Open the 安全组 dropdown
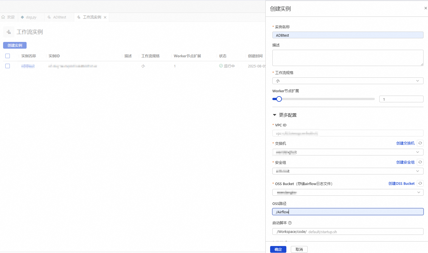Image resolution: width=428 pixels, height=253 pixels. point(348,171)
